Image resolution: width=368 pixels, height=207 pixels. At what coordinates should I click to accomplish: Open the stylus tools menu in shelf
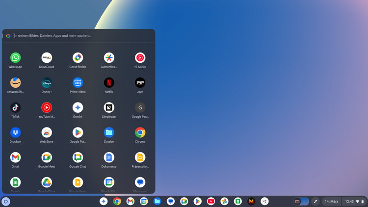coord(315,201)
